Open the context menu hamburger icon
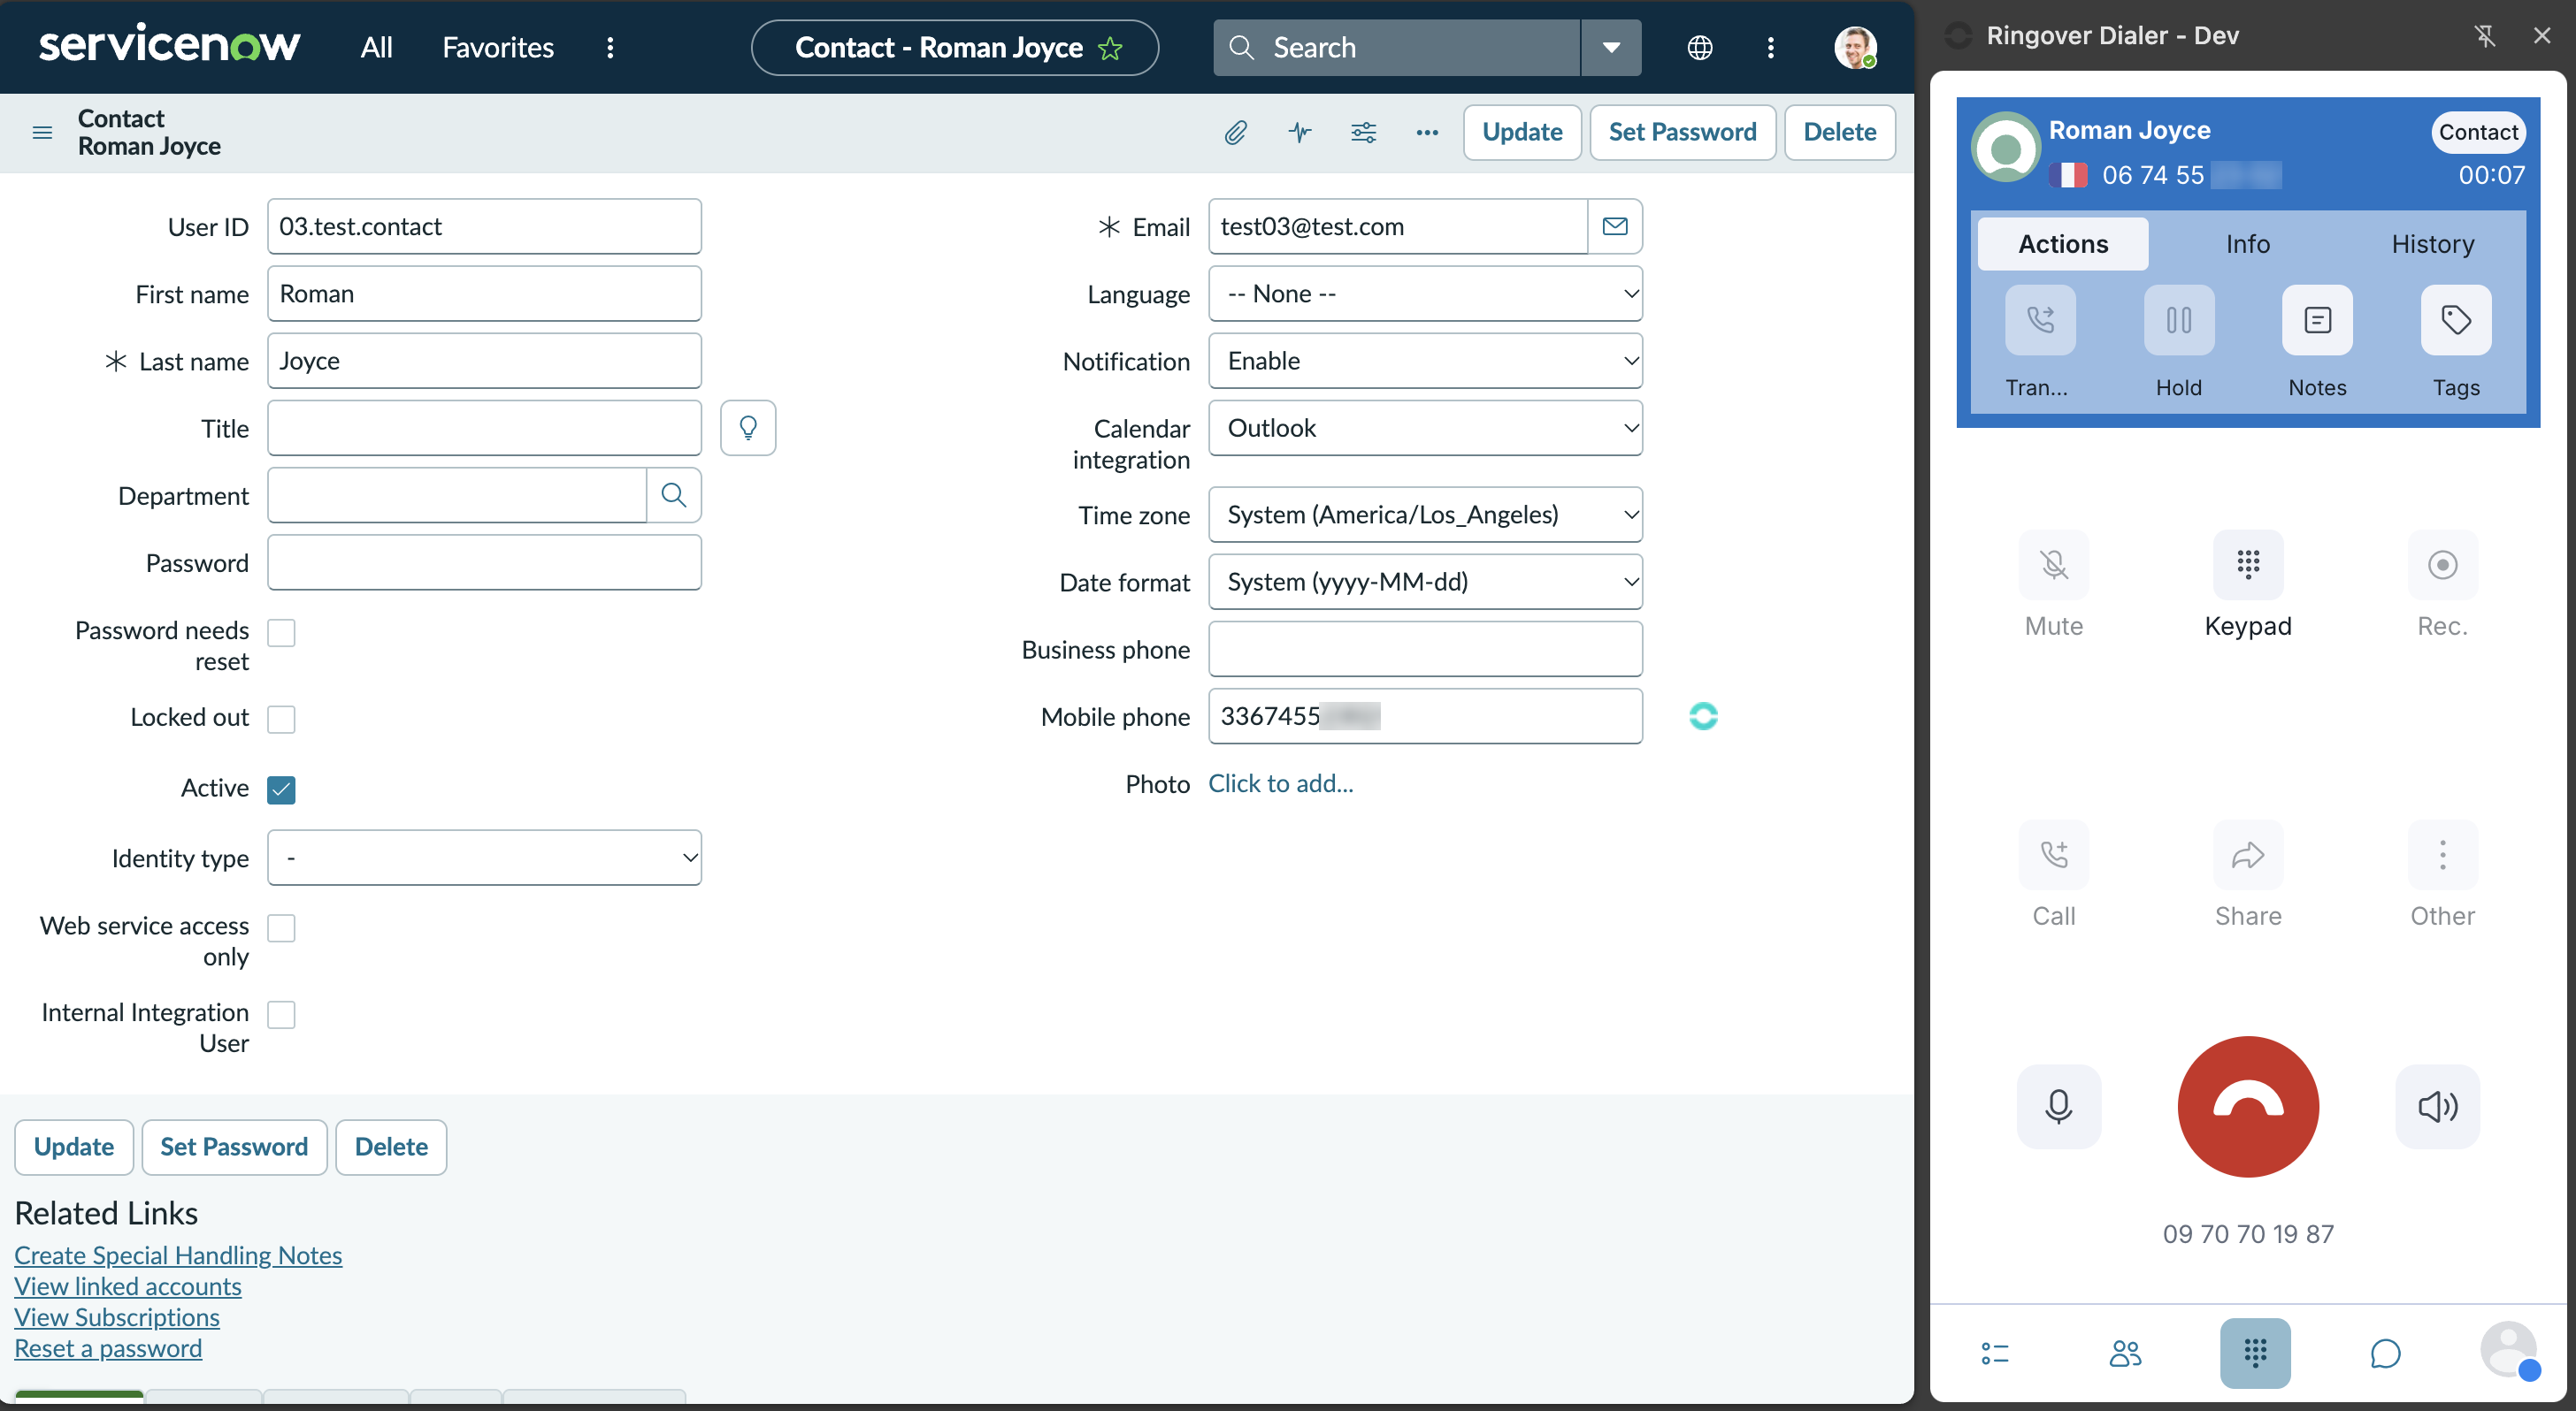Viewport: 2576px width, 1411px height. coord(42,132)
